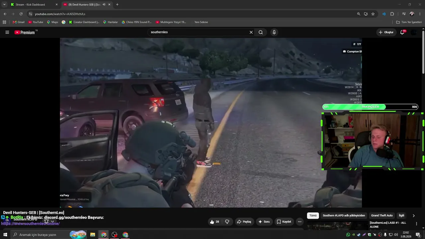
Task: Select 'Southern #LAPD adlı yükleyiciden' chip
Action: 344,215
